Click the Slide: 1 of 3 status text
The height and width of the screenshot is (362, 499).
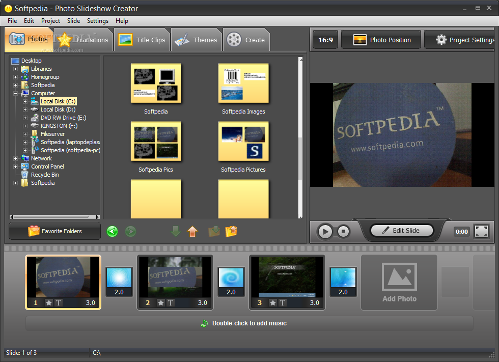pyautogui.click(x=21, y=353)
